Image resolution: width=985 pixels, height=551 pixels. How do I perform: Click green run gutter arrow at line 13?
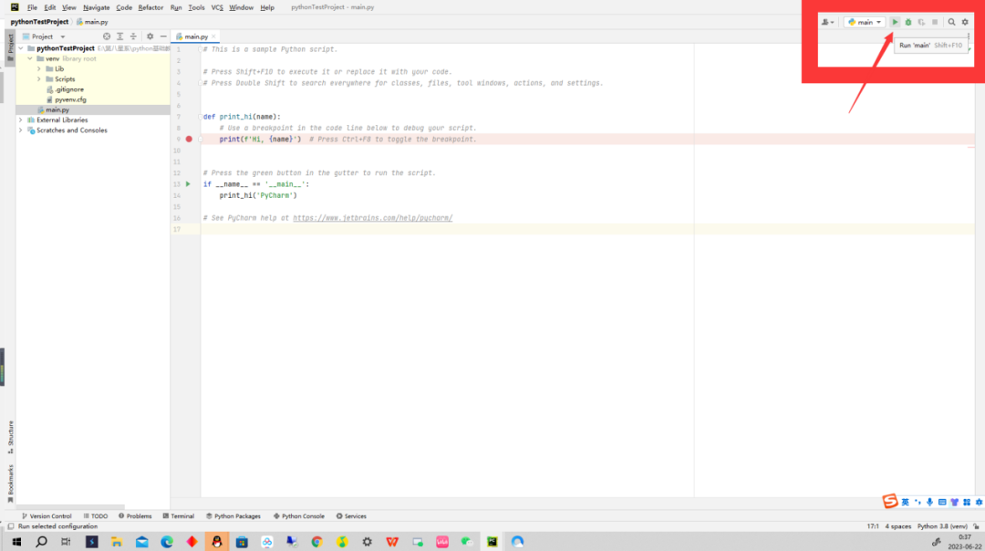188,184
